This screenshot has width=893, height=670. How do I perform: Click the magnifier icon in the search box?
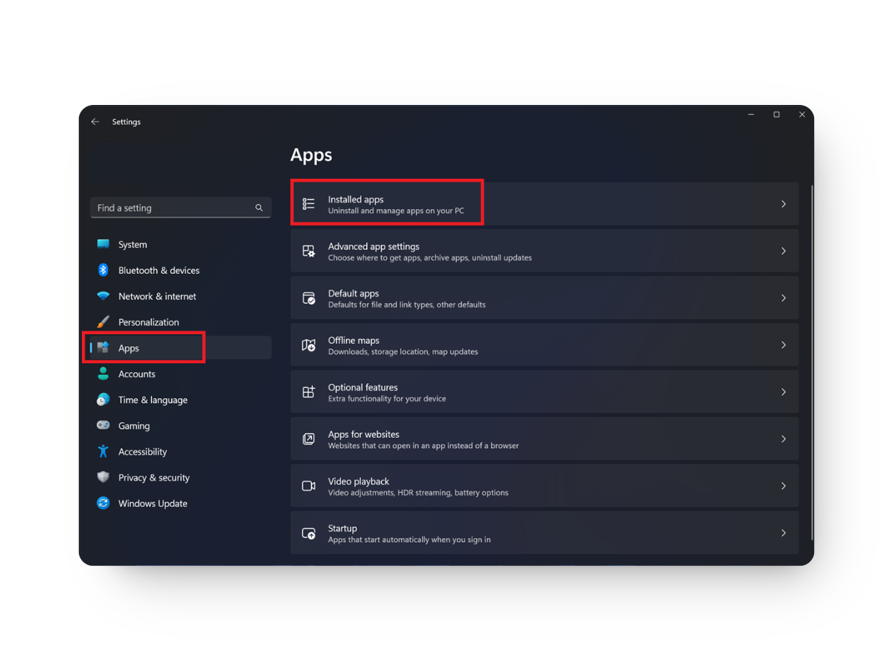coord(259,208)
